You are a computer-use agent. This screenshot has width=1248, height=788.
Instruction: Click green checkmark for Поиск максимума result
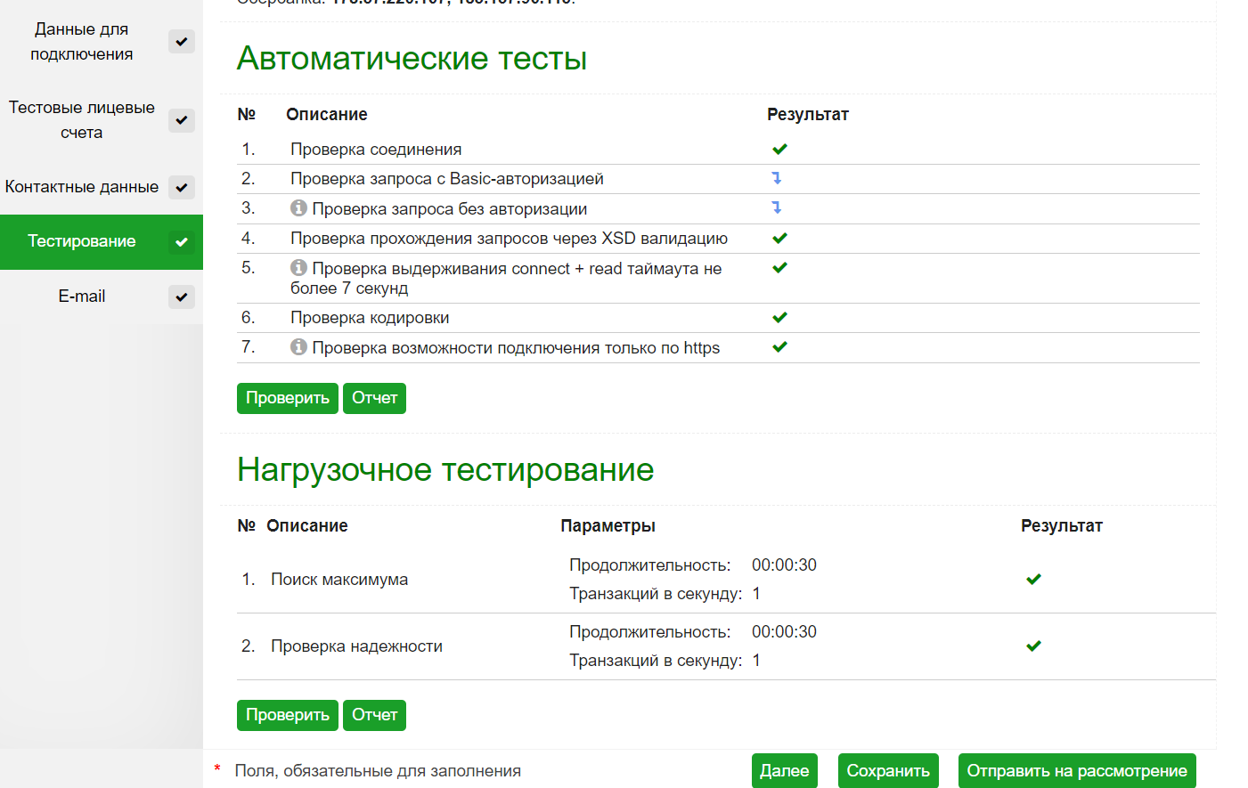click(x=1033, y=579)
